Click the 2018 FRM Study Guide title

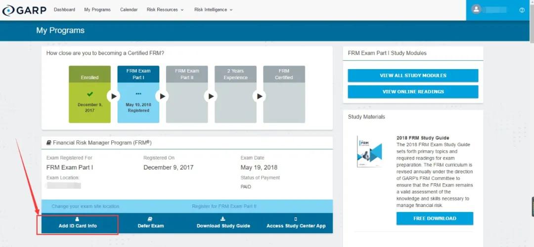point(423,138)
